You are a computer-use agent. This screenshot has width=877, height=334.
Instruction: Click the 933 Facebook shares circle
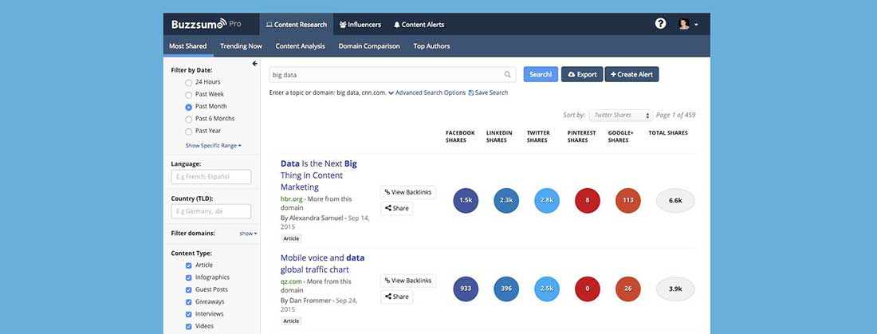(466, 289)
